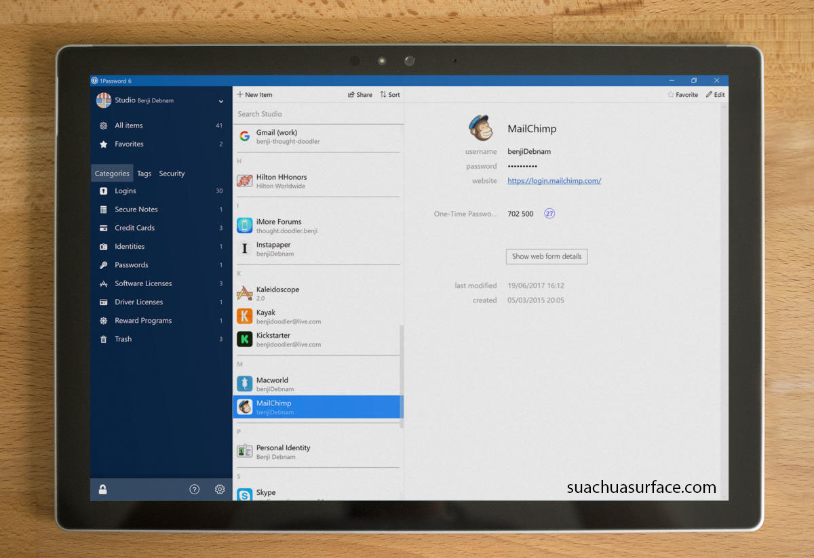Open help with the question mark icon
The width and height of the screenshot is (814, 558).
(195, 490)
